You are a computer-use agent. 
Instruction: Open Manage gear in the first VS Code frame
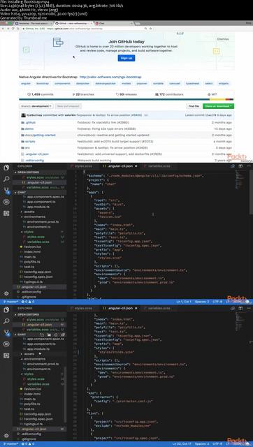point(6,293)
